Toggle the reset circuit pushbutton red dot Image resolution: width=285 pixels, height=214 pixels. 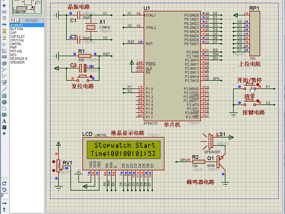(91, 76)
